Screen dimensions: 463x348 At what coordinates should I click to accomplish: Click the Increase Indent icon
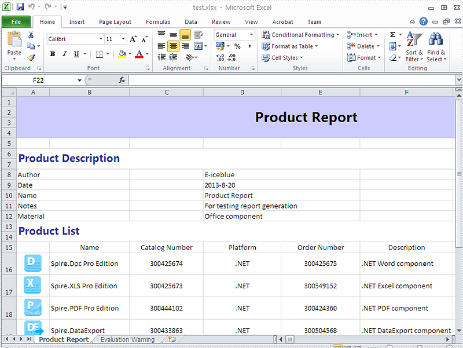[x=173, y=57]
